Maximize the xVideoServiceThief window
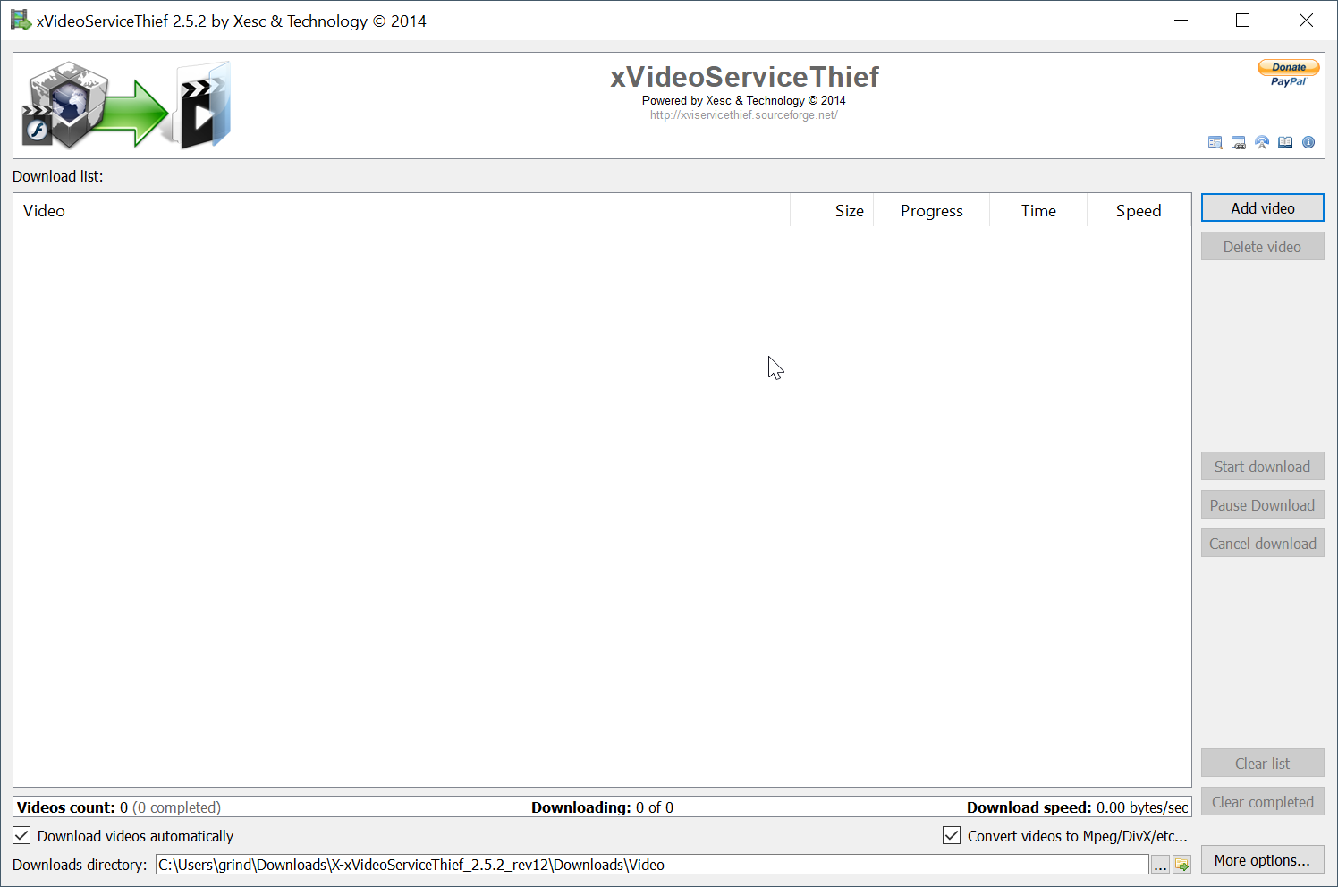This screenshot has width=1338, height=887. [x=1242, y=21]
